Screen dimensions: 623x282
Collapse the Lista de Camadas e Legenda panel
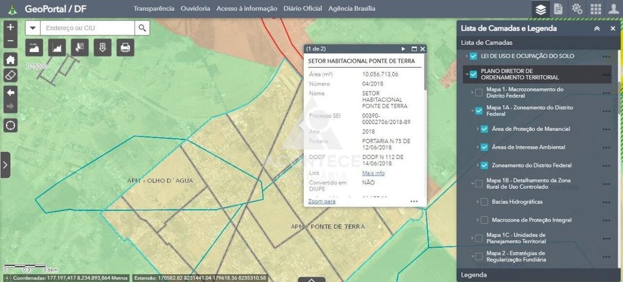point(597,29)
